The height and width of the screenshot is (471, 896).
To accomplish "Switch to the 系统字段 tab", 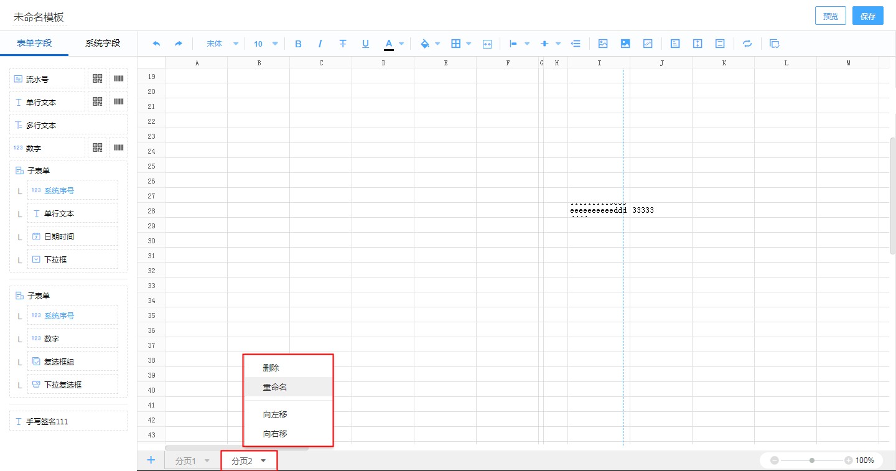I will click(x=103, y=43).
